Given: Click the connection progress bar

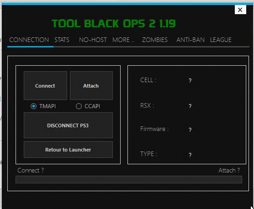Looking at the screenshot, I should 129,179.
